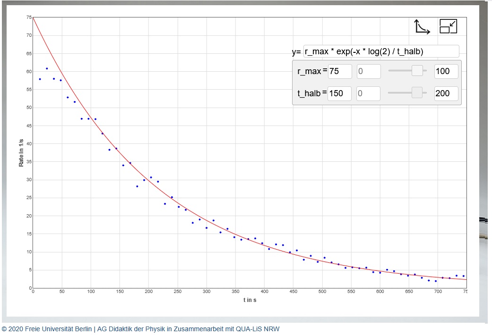
Task: Toggle the decay curve fit icon
Action: 422,26
